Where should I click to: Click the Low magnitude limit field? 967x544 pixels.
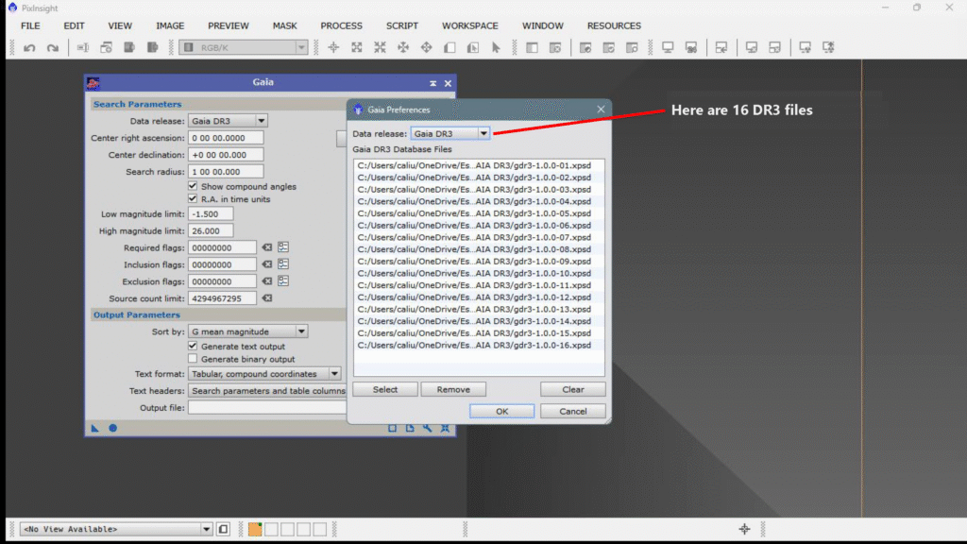pos(211,214)
